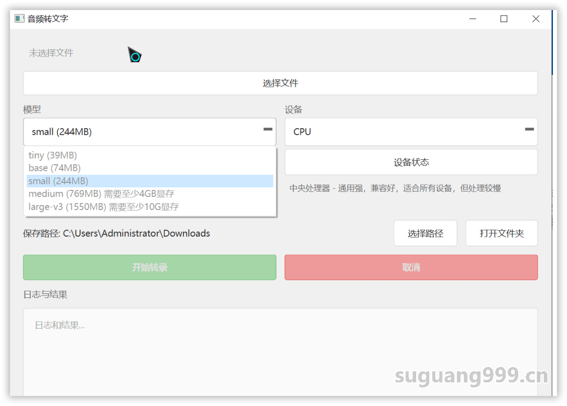The width and height of the screenshot is (567, 406).
Task: Maximize the 音频转文字 window
Action: click(x=504, y=19)
